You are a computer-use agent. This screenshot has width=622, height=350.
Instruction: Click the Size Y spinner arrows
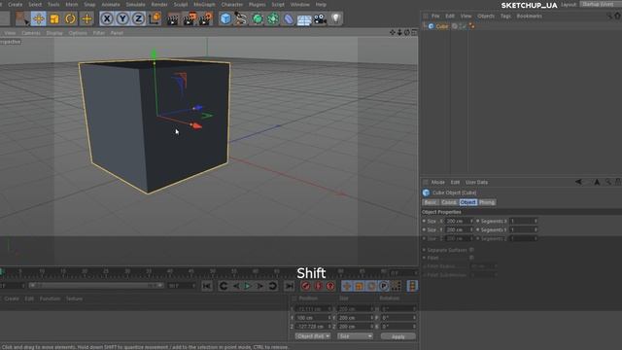(471, 229)
